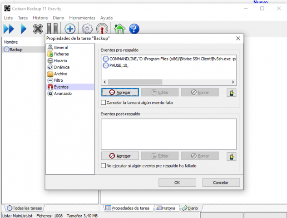Viewport: 287px width, 218px height.
Task: Enable Cancelar la tarea si algún evento falla
Action: [104, 103]
